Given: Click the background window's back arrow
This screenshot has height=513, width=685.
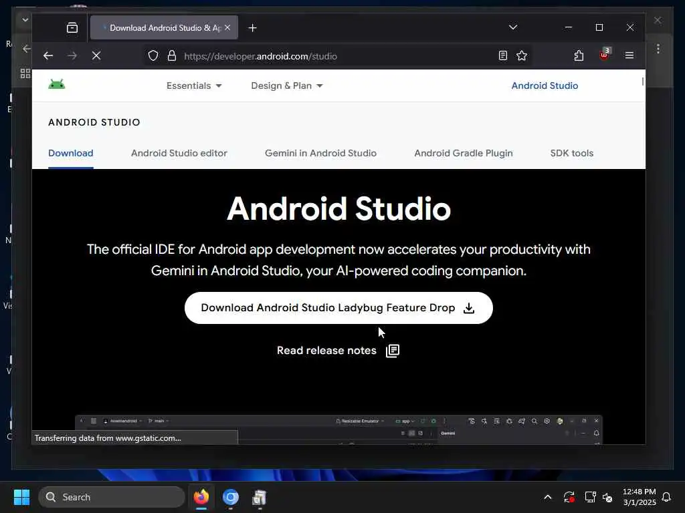Looking at the screenshot, I should (27, 48).
